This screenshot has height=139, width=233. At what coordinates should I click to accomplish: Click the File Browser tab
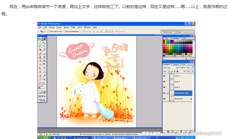click(x=167, y=32)
